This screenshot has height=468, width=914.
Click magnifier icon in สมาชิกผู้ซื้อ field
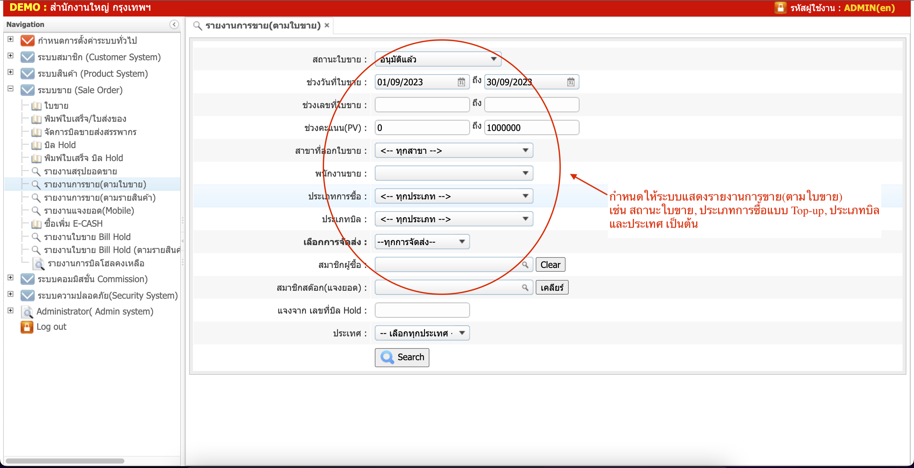525,265
